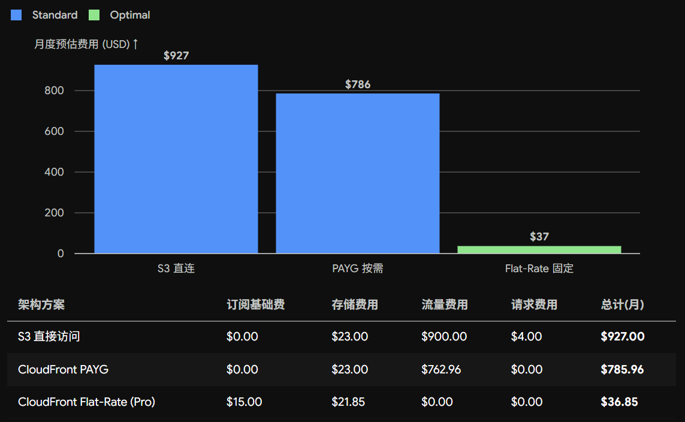Click the PAYG 按需 blue bar
The height and width of the screenshot is (422, 685).
[358, 173]
